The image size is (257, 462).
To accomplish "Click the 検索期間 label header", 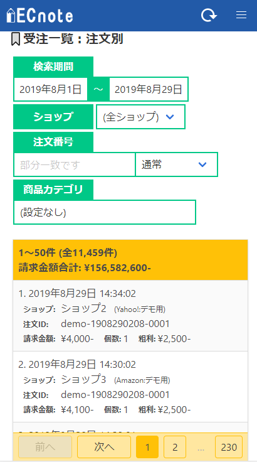I will pyautogui.click(x=53, y=67).
